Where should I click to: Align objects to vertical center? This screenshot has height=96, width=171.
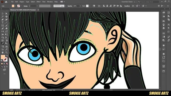[x=118, y=6]
